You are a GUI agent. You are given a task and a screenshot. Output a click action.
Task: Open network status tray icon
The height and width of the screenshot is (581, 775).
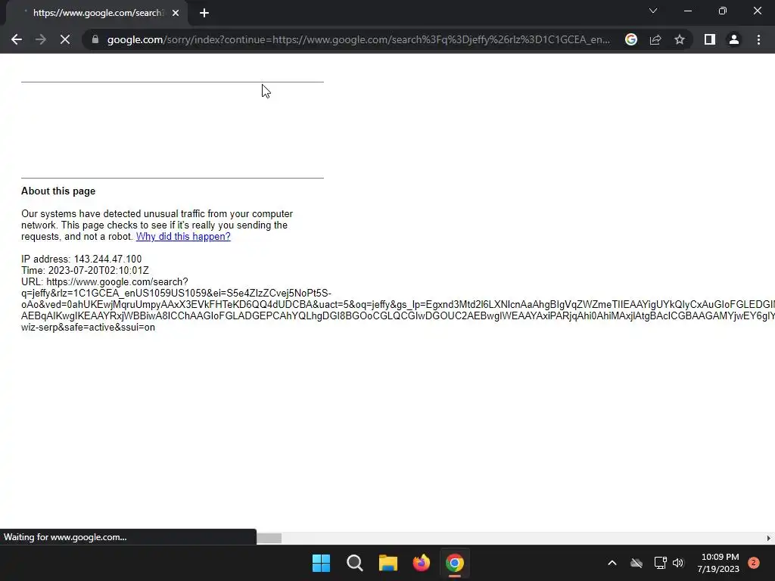pyautogui.click(x=660, y=563)
